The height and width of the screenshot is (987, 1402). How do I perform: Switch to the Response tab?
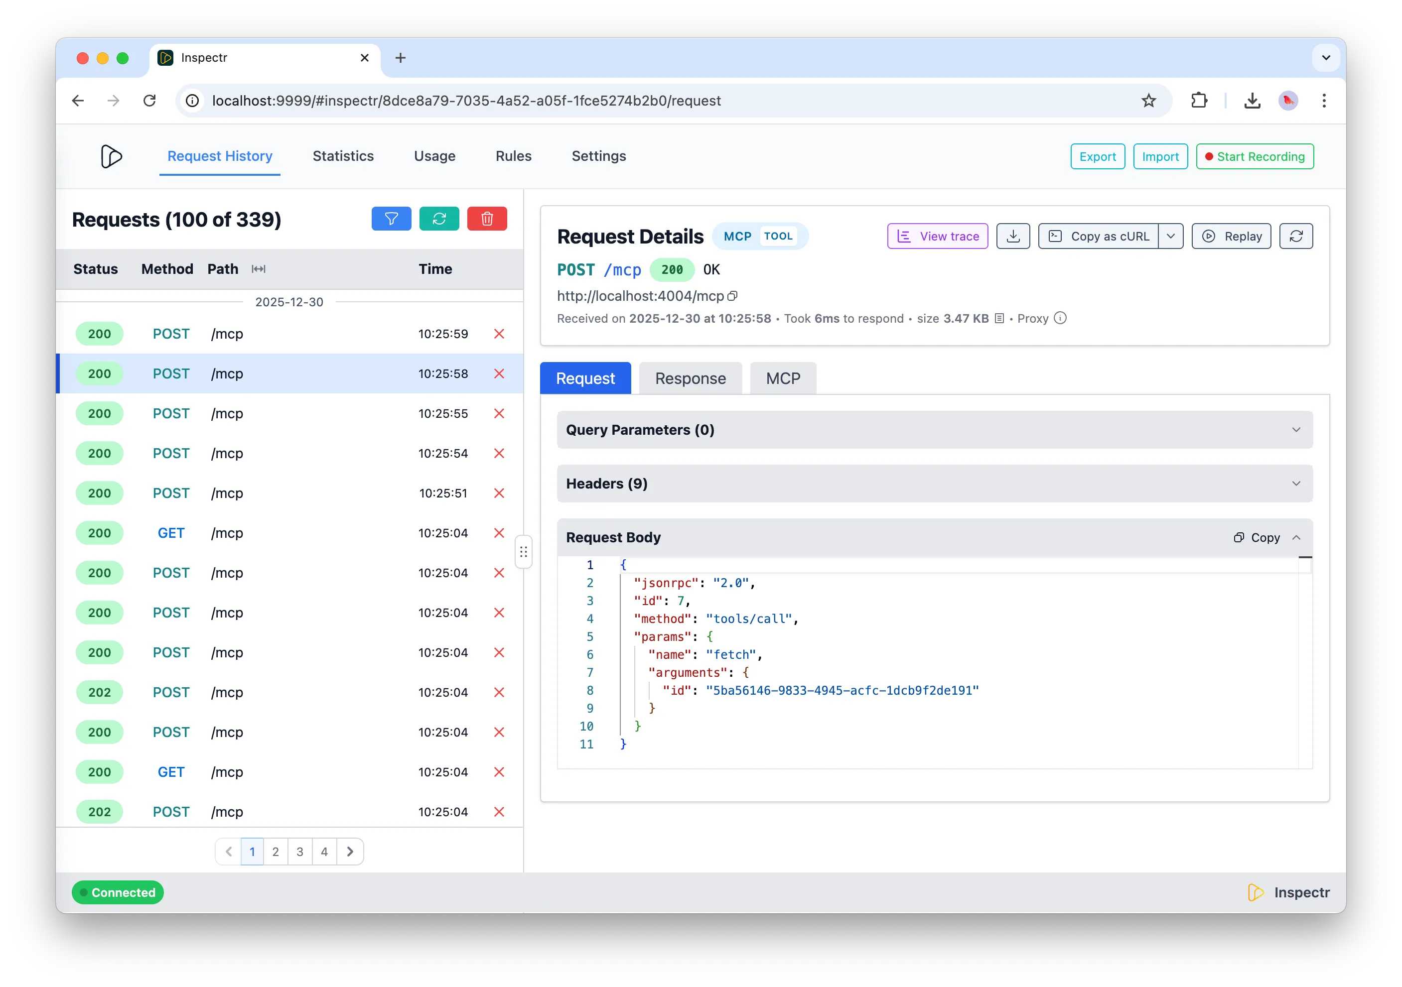pos(690,378)
